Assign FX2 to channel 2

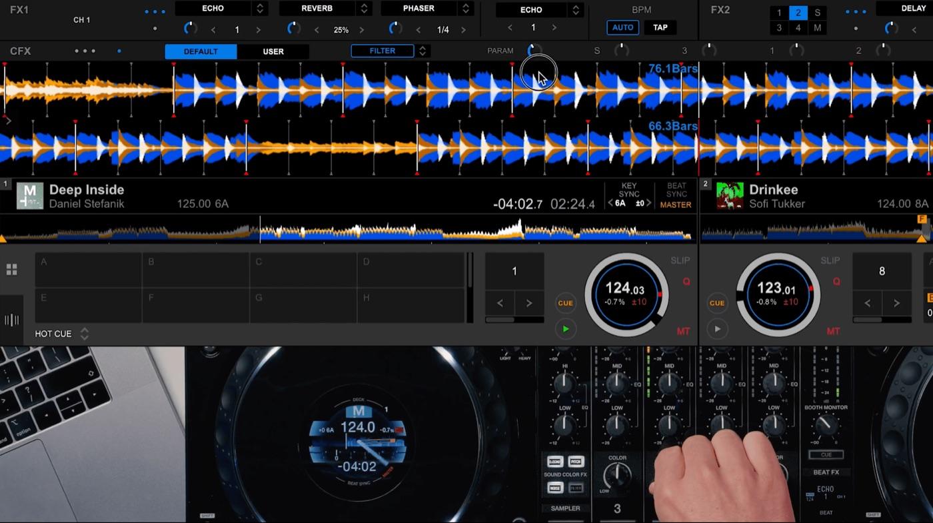coord(798,13)
